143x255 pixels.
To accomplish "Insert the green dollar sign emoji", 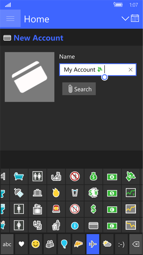I will pyautogui.click(x=93, y=209).
